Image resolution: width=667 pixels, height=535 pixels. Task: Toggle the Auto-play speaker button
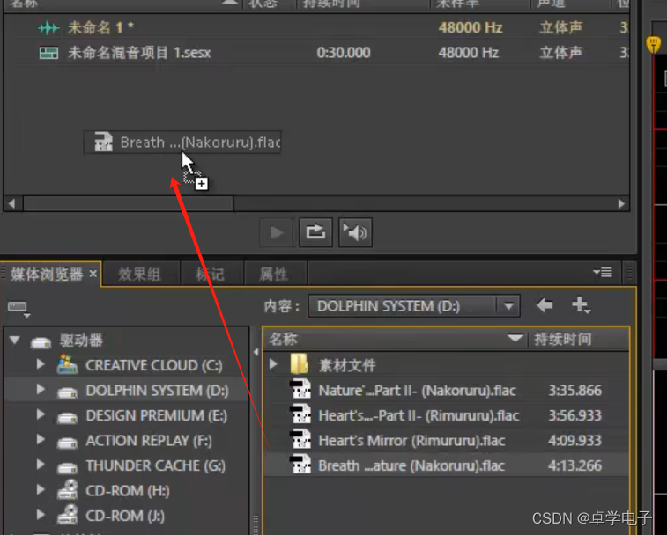click(x=355, y=232)
